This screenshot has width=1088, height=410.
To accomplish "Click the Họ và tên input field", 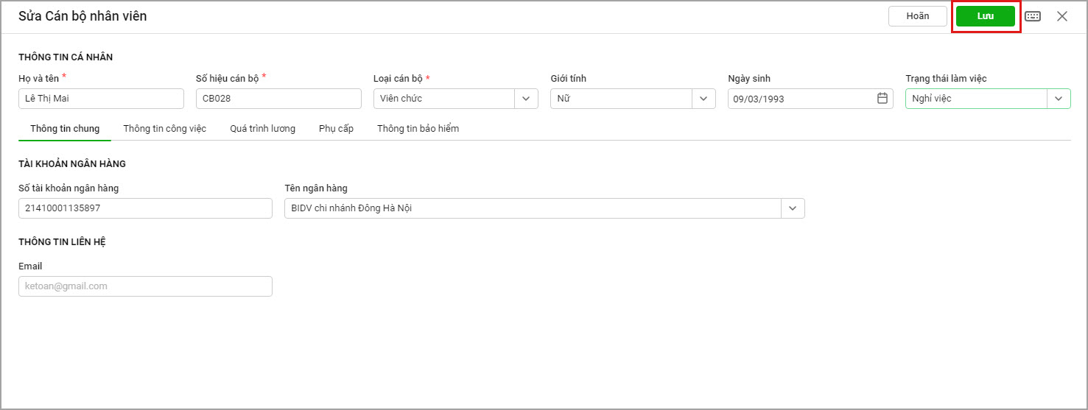I will (x=101, y=99).
